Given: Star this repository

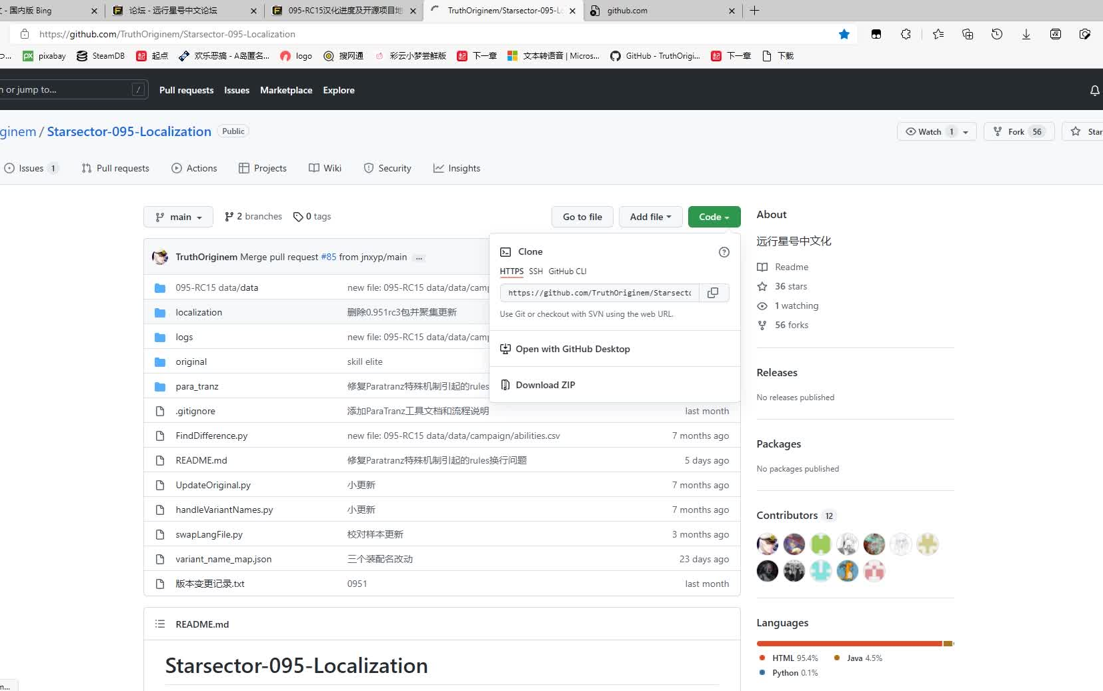Looking at the screenshot, I should [x=1085, y=131].
